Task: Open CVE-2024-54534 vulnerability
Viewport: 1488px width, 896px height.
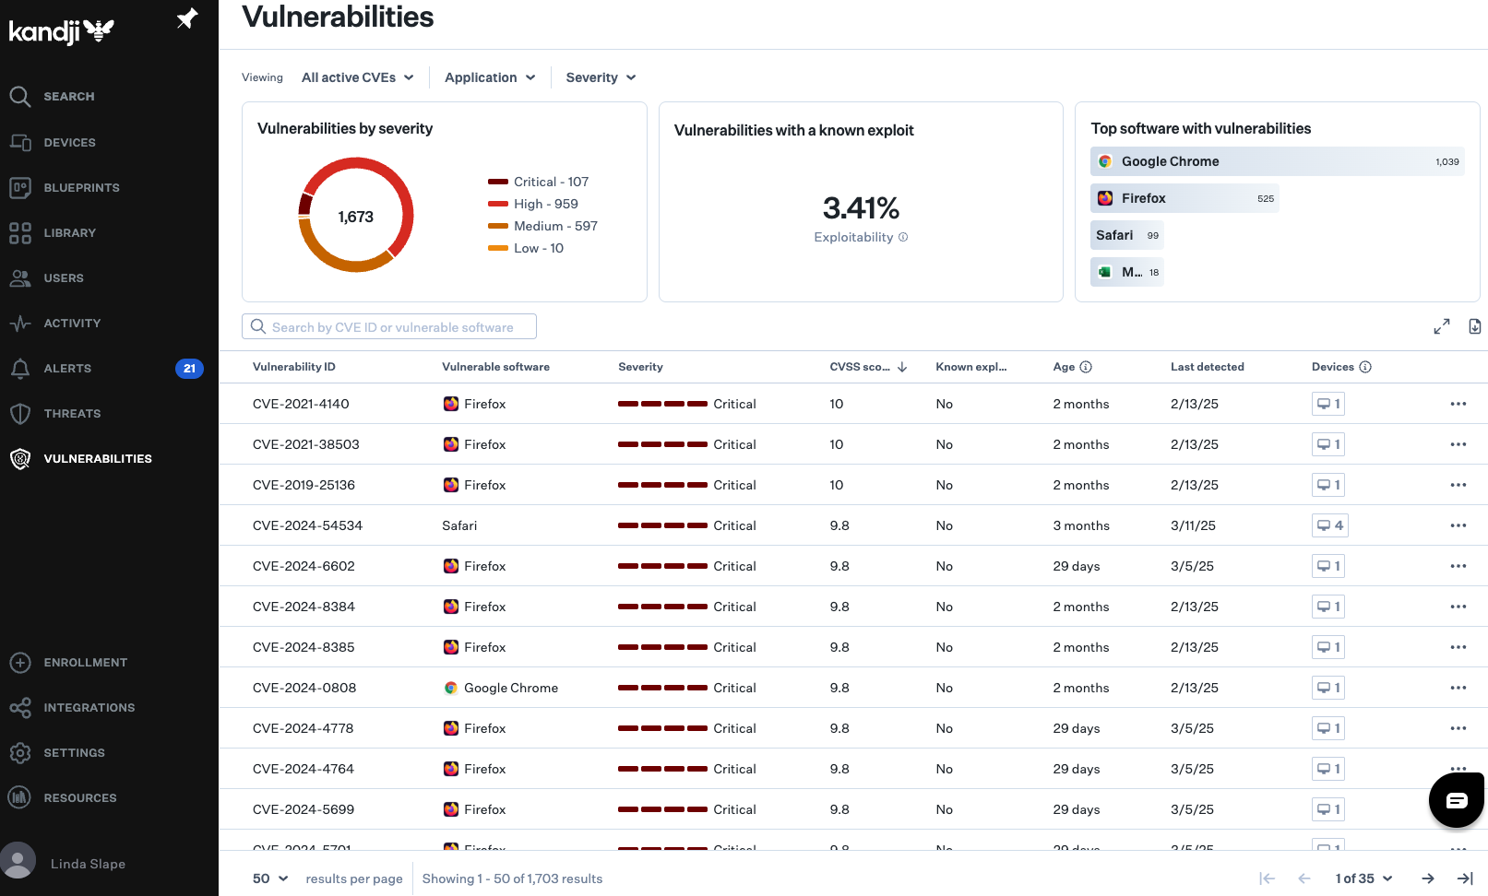Action: click(x=307, y=525)
